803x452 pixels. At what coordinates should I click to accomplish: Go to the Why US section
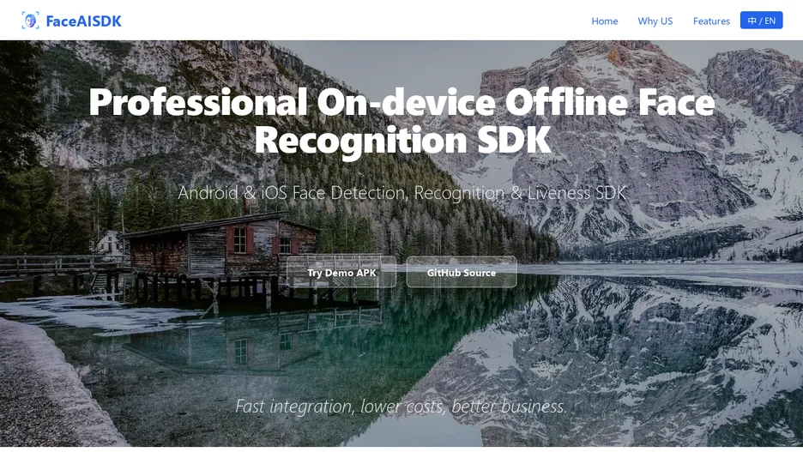[655, 21]
